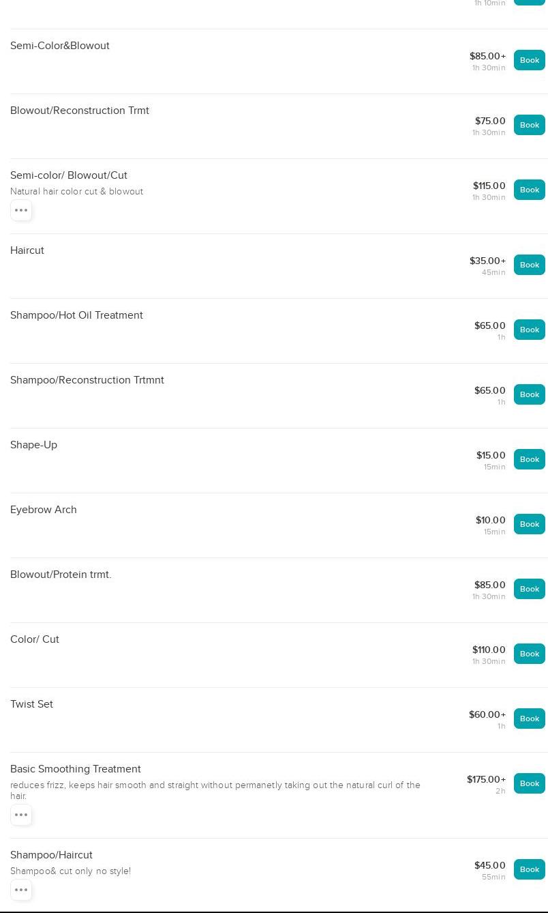The height and width of the screenshot is (913, 548).
Task: Book the Eyebrow Arch service
Action: click(x=529, y=524)
